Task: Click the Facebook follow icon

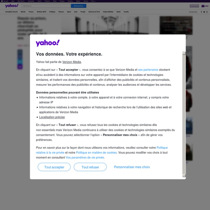Action: point(201,12)
